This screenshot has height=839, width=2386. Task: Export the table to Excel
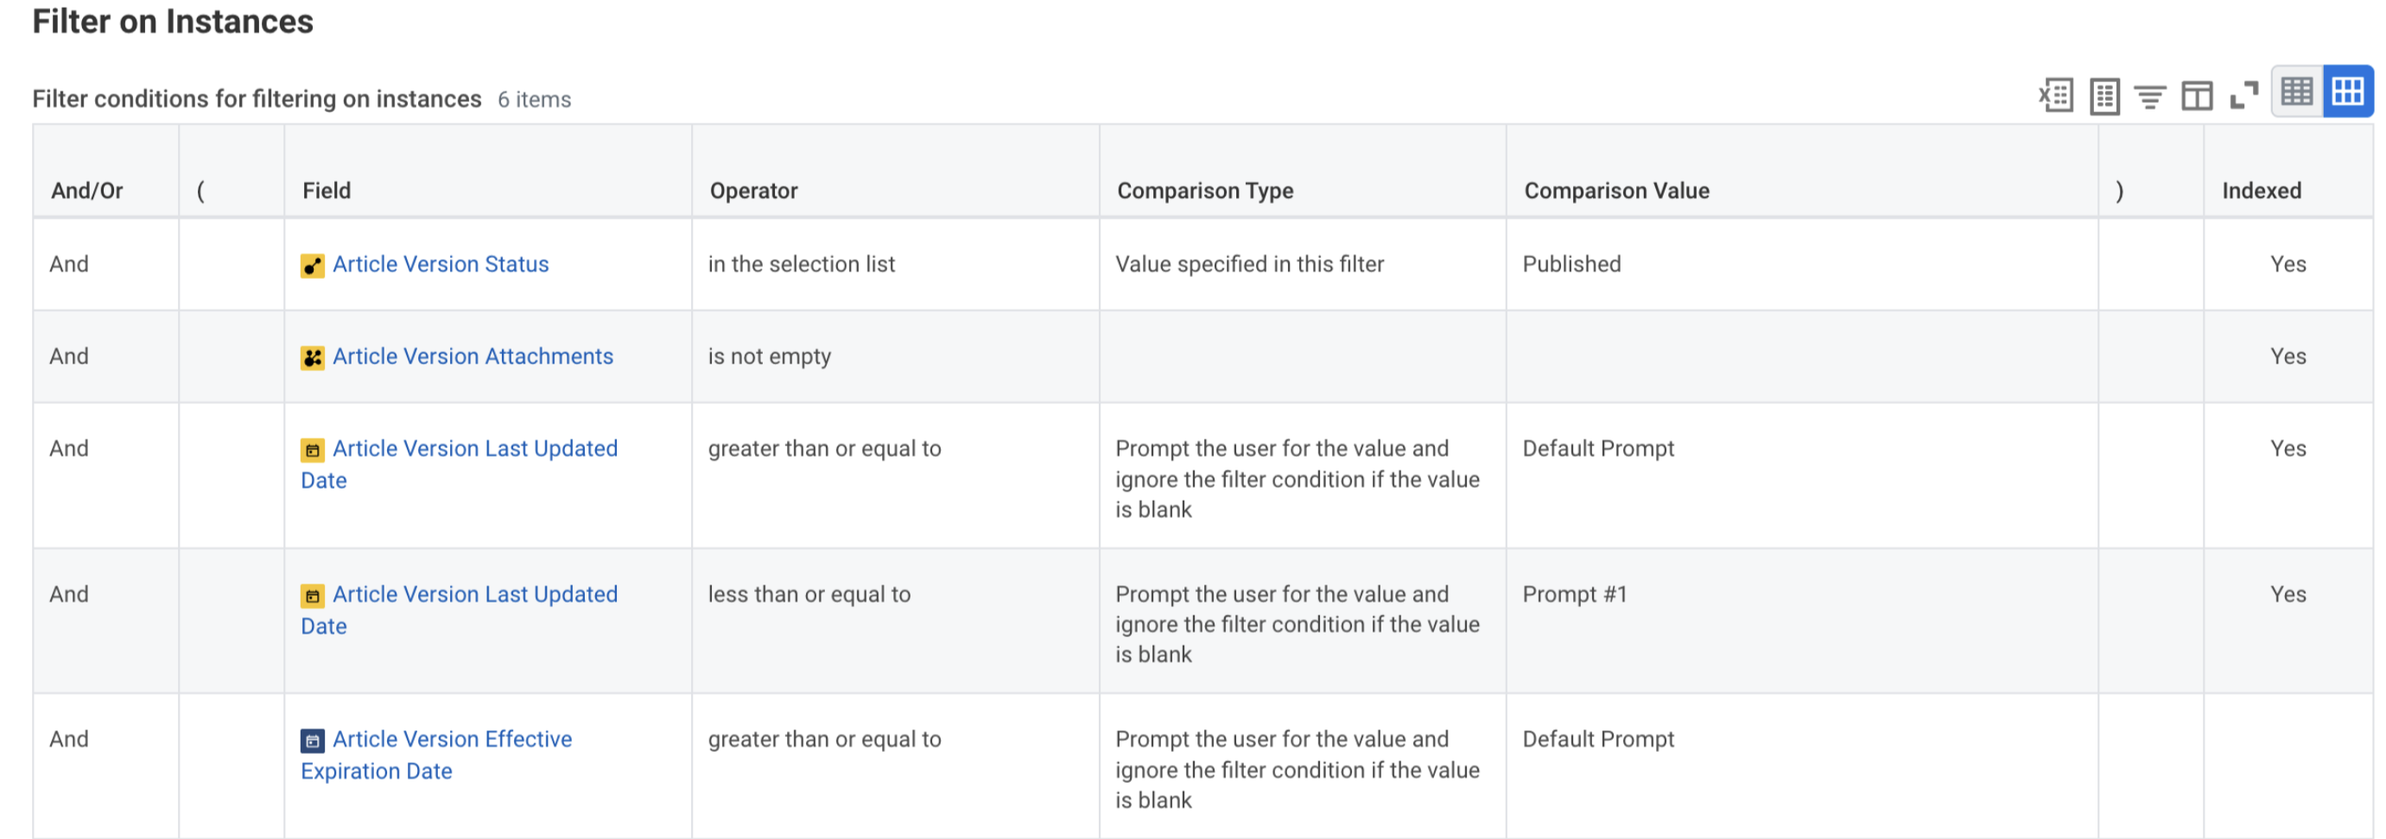tap(2056, 95)
